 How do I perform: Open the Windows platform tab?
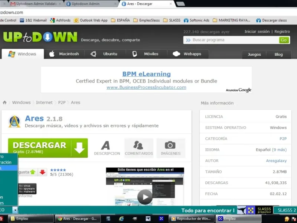(23, 54)
